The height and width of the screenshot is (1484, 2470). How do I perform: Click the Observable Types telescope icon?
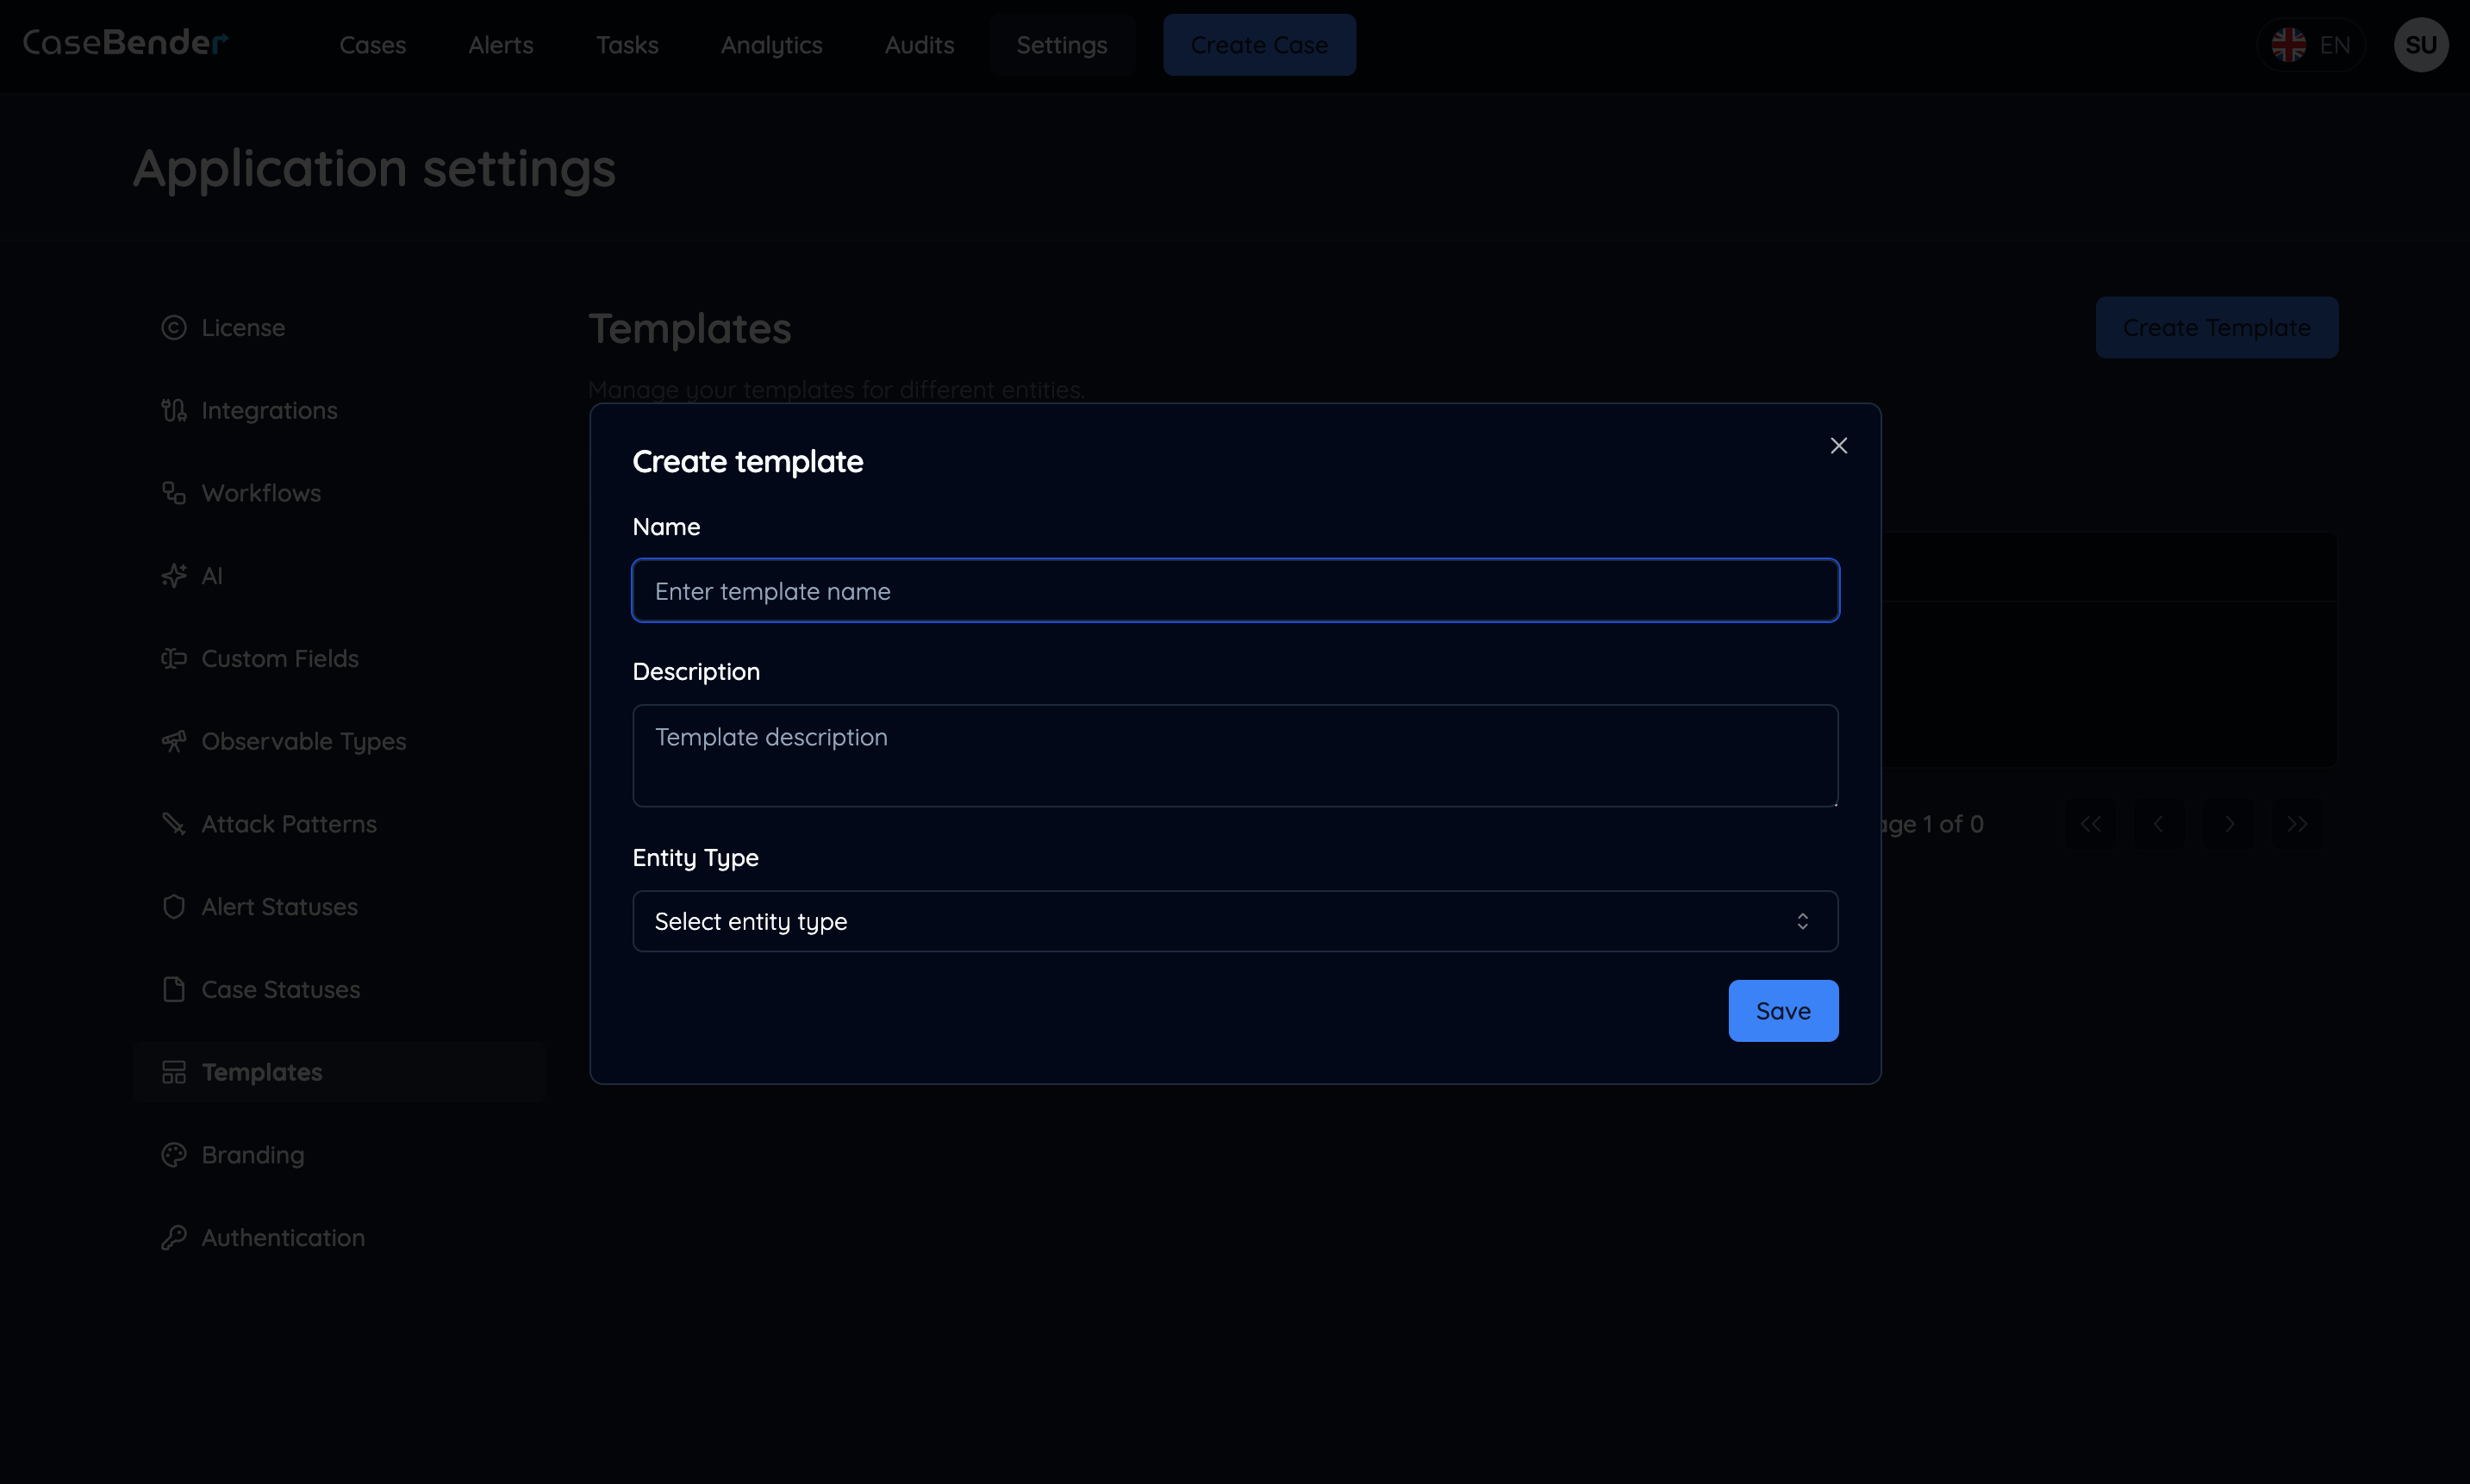(x=174, y=741)
